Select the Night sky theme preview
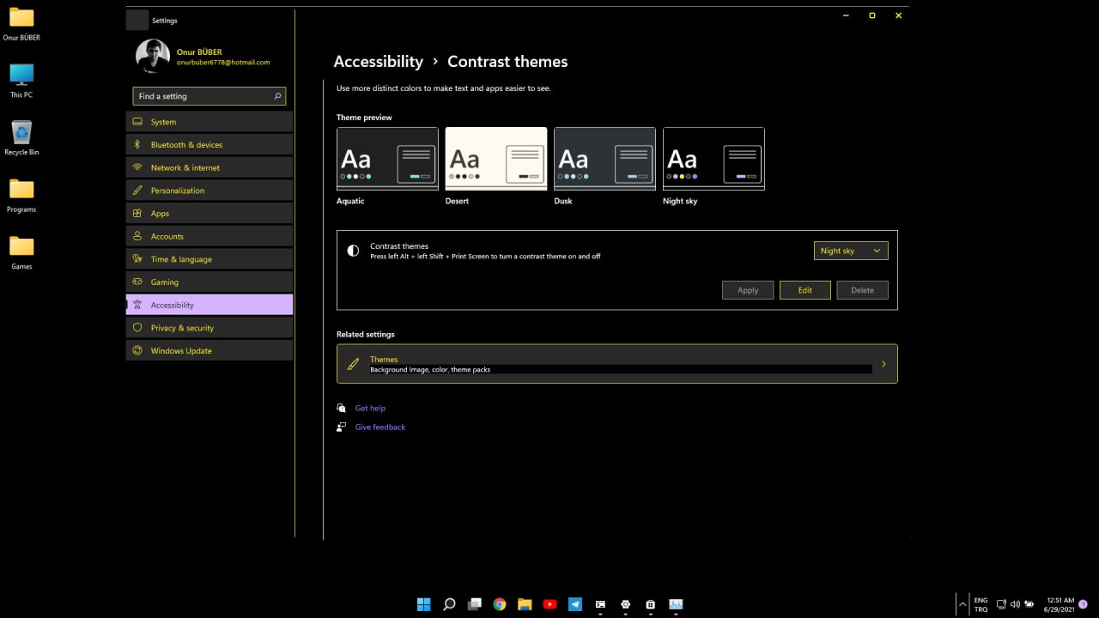This screenshot has height=618, width=1099. click(x=713, y=158)
